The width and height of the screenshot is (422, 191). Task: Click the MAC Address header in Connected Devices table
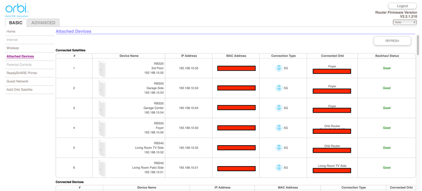(x=288, y=188)
